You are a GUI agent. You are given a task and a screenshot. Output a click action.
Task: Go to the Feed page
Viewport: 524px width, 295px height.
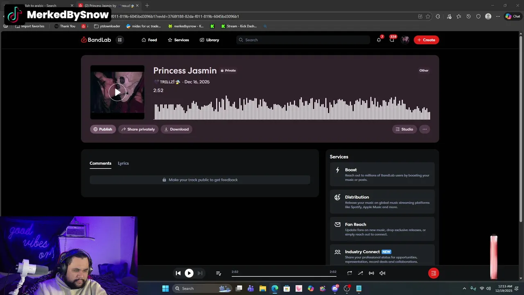149,40
